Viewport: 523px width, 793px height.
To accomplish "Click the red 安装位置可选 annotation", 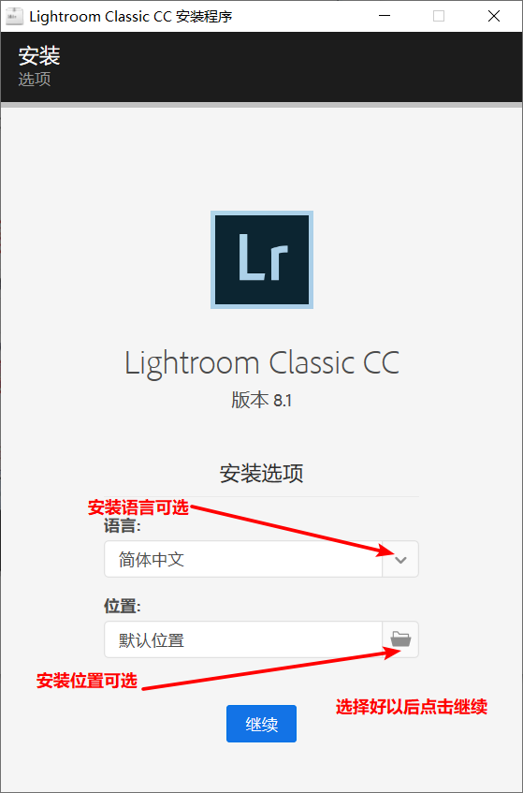I will tap(87, 681).
